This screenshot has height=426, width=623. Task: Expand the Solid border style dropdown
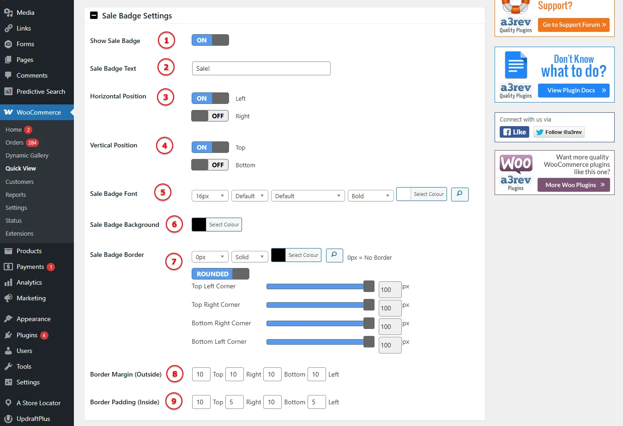pyautogui.click(x=249, y=257)
